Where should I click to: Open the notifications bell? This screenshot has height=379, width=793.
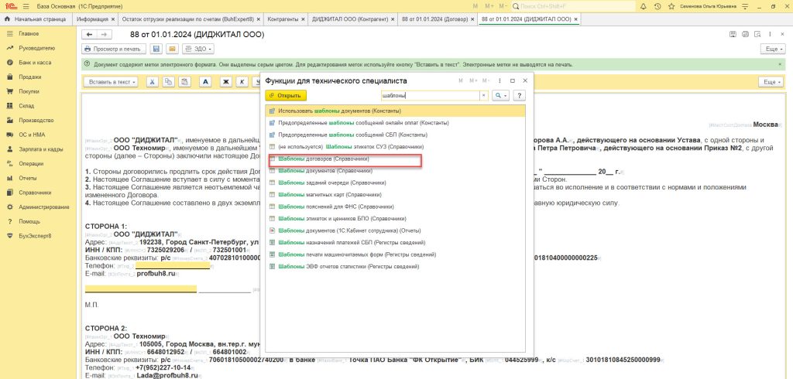[644, 6]
